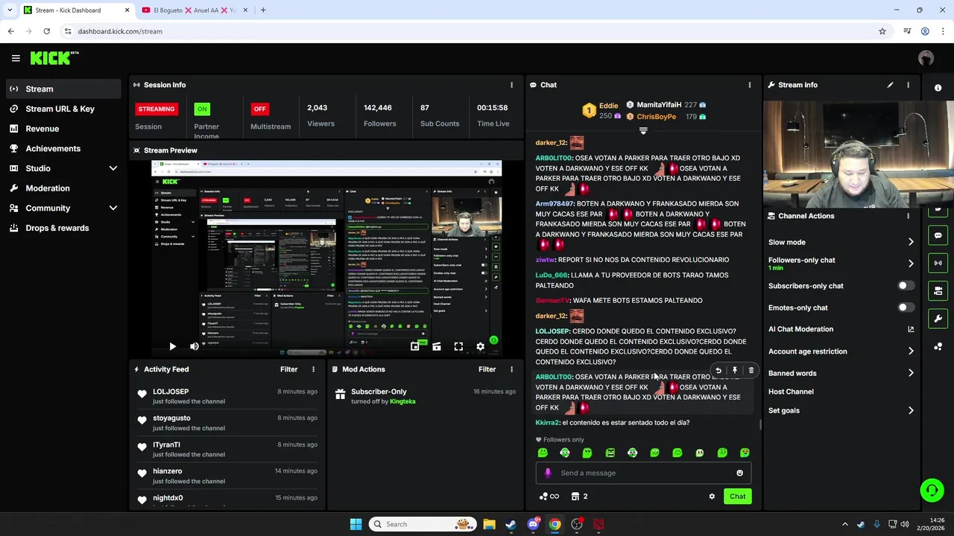Viewport: 954px width, 536px height.
Task: Expand the Community sidebar section
Action: click(x=113, y=208)
